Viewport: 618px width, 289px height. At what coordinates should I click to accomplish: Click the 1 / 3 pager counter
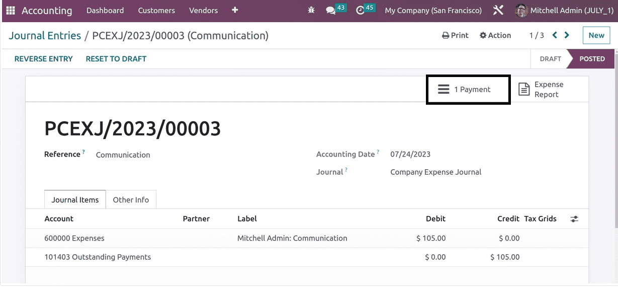coord(537,35)
